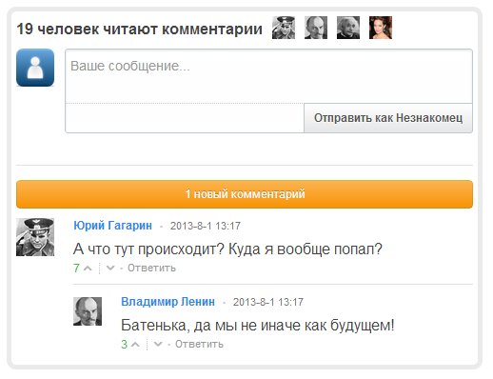Viewport: 493px width, 379px height.
Task: Reply to Гагарин's comment via Ответить
Action: pos(151,269)
